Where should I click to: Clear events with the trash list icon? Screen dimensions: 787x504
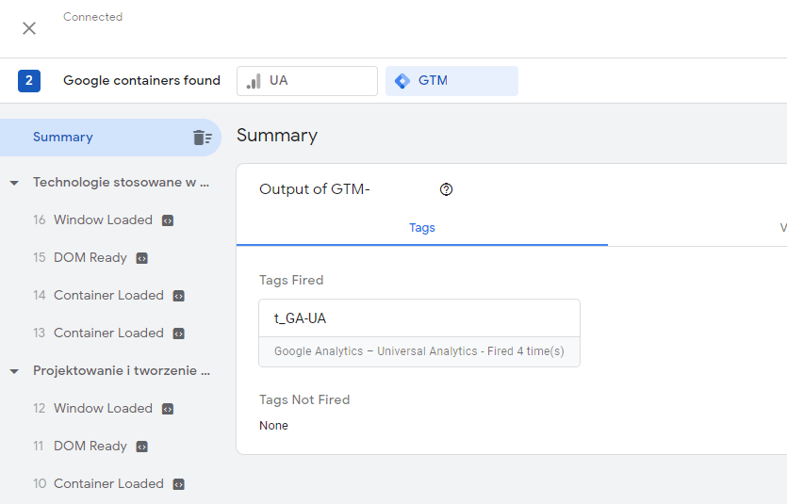pos(203,138)
